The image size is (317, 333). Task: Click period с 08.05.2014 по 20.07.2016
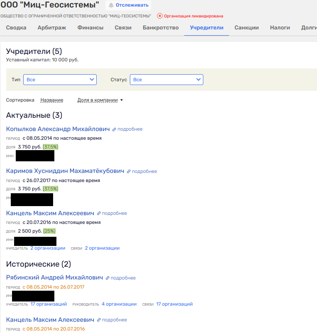(x=54, y=329)
